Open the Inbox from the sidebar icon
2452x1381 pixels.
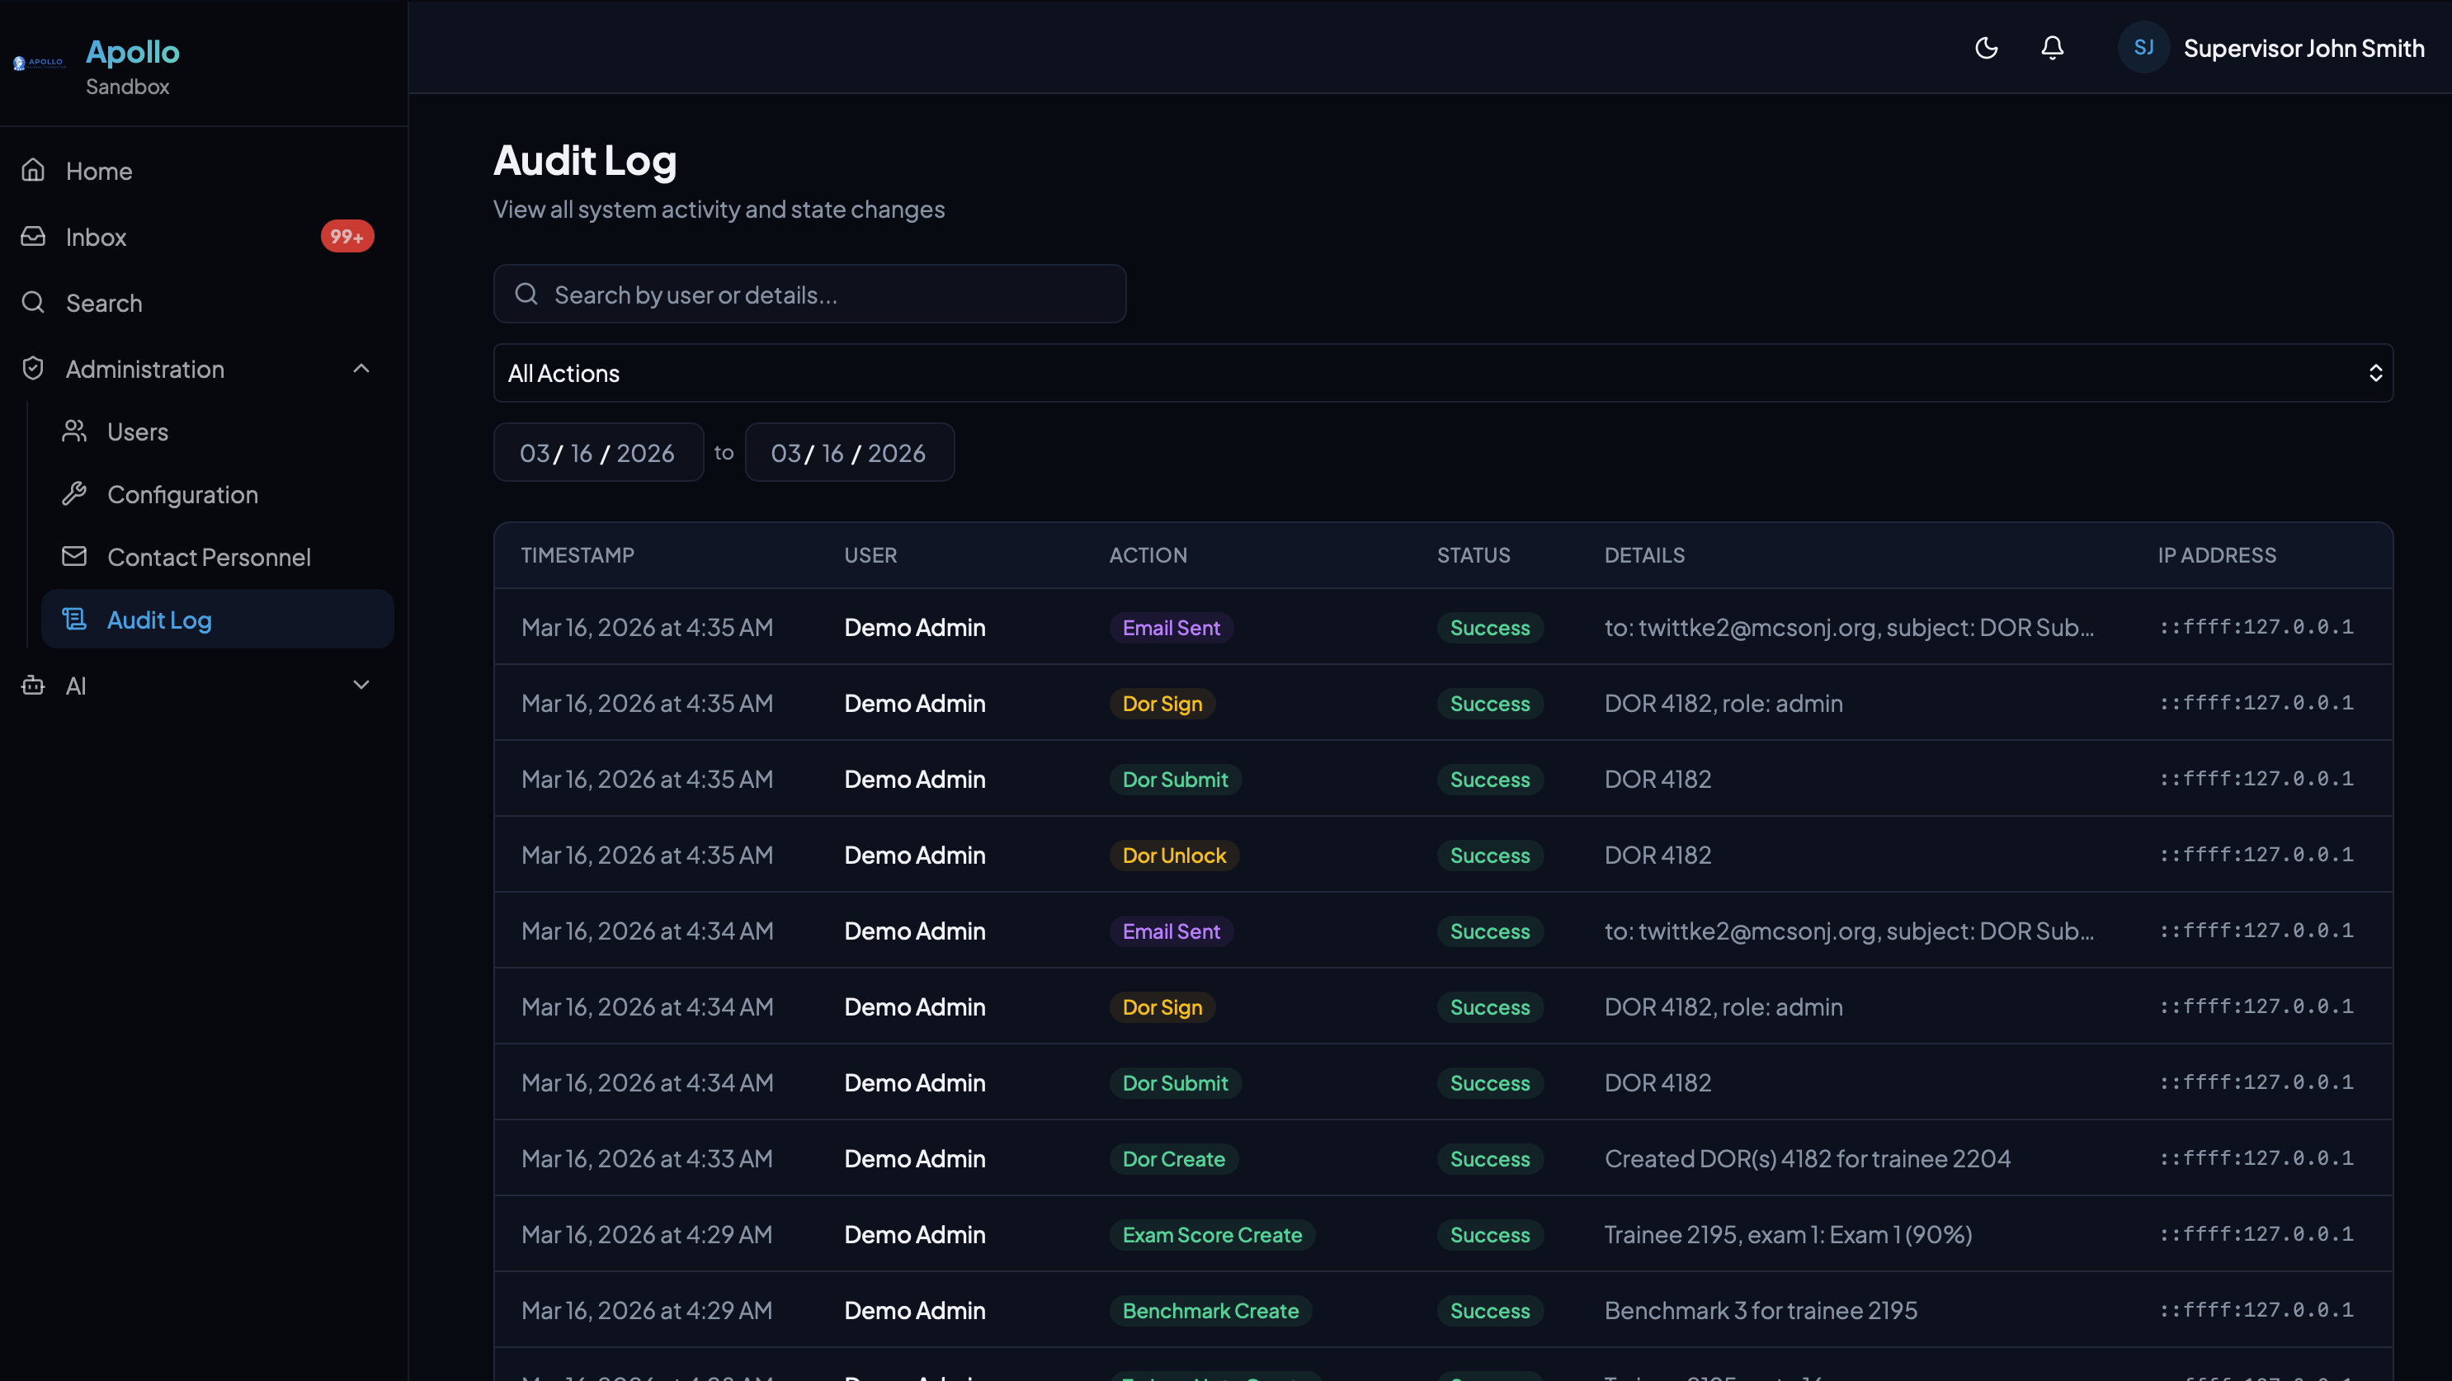32,236
